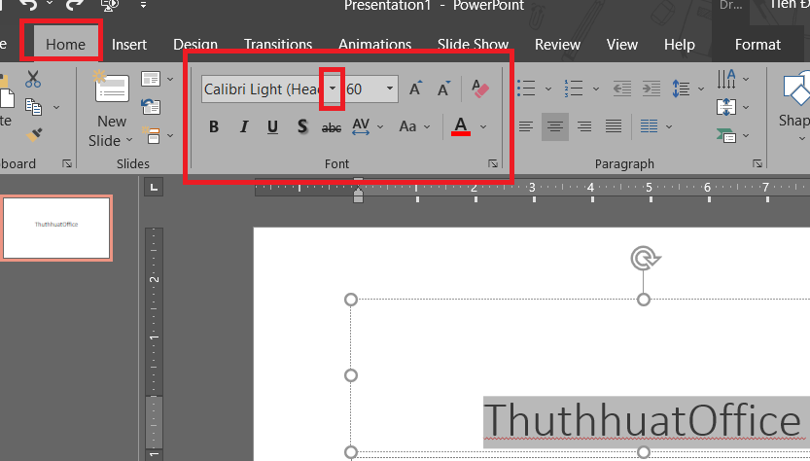Image resolution: width=810 pixels, height=461 pixels.
Task: Increase list indent level
Action: (x=652, y=89)
